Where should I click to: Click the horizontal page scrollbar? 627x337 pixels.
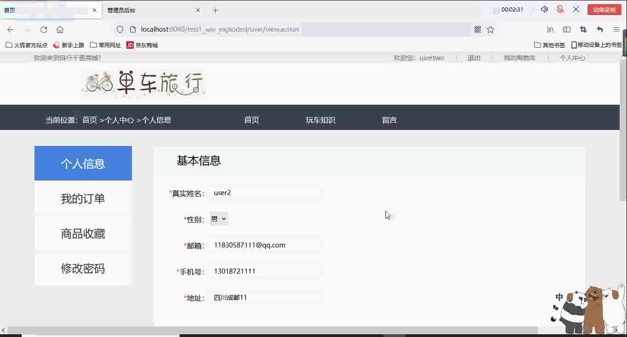coord(272,330)
